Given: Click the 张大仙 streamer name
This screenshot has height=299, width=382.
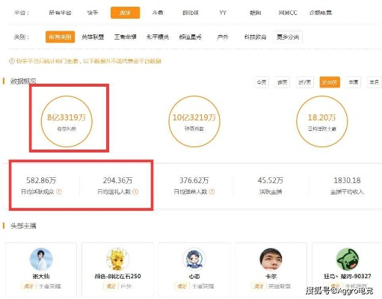Looking at the screenshot, I should [41, 277].
